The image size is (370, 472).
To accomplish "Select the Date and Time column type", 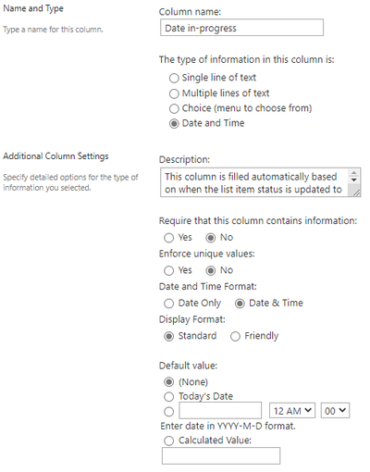I will [174, 124].
